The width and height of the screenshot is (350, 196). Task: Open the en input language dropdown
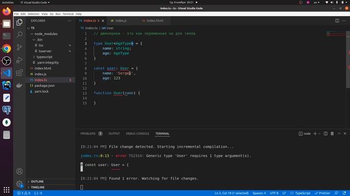[317, 2]
